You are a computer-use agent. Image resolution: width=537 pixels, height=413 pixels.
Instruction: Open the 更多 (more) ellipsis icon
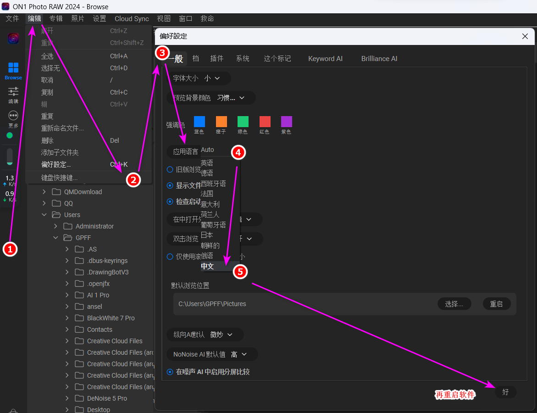click(13, 116)
